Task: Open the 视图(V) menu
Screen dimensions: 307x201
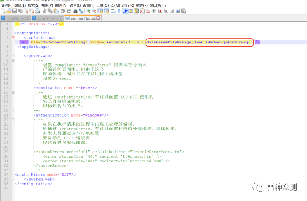Action: pyautogui.click(x=47, y=5)
